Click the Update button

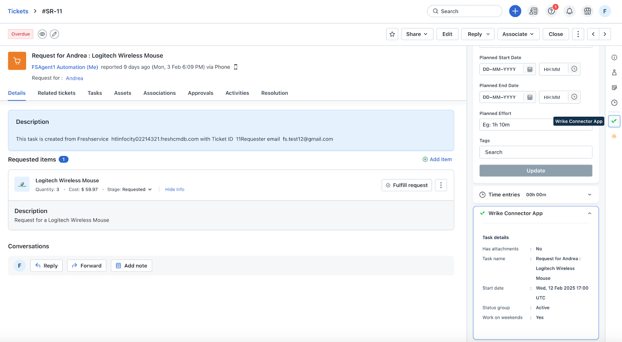(536, 171)
